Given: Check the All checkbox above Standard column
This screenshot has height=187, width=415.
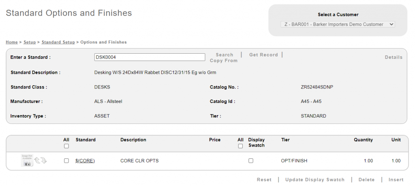Looking at the screenshot, I should (66, 146).
